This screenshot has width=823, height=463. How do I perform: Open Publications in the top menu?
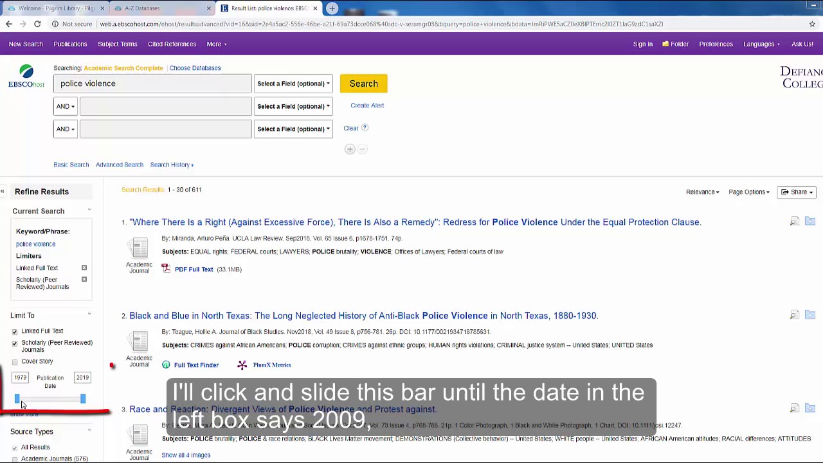click(x=70, y=44)
